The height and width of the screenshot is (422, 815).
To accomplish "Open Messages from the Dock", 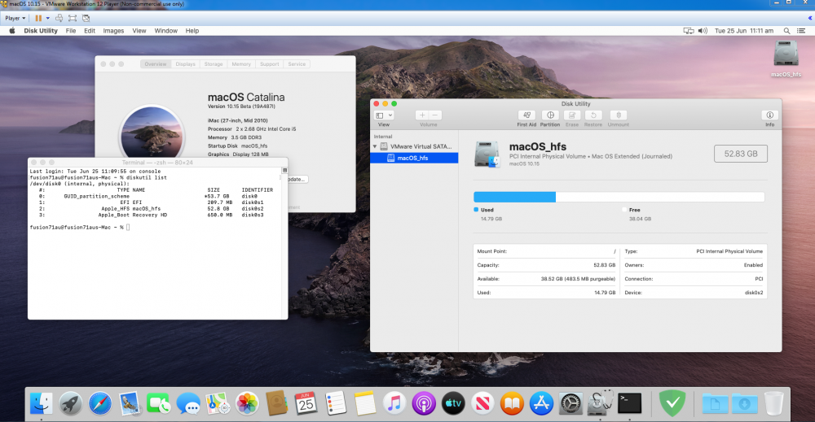I will tap(188, 402).
